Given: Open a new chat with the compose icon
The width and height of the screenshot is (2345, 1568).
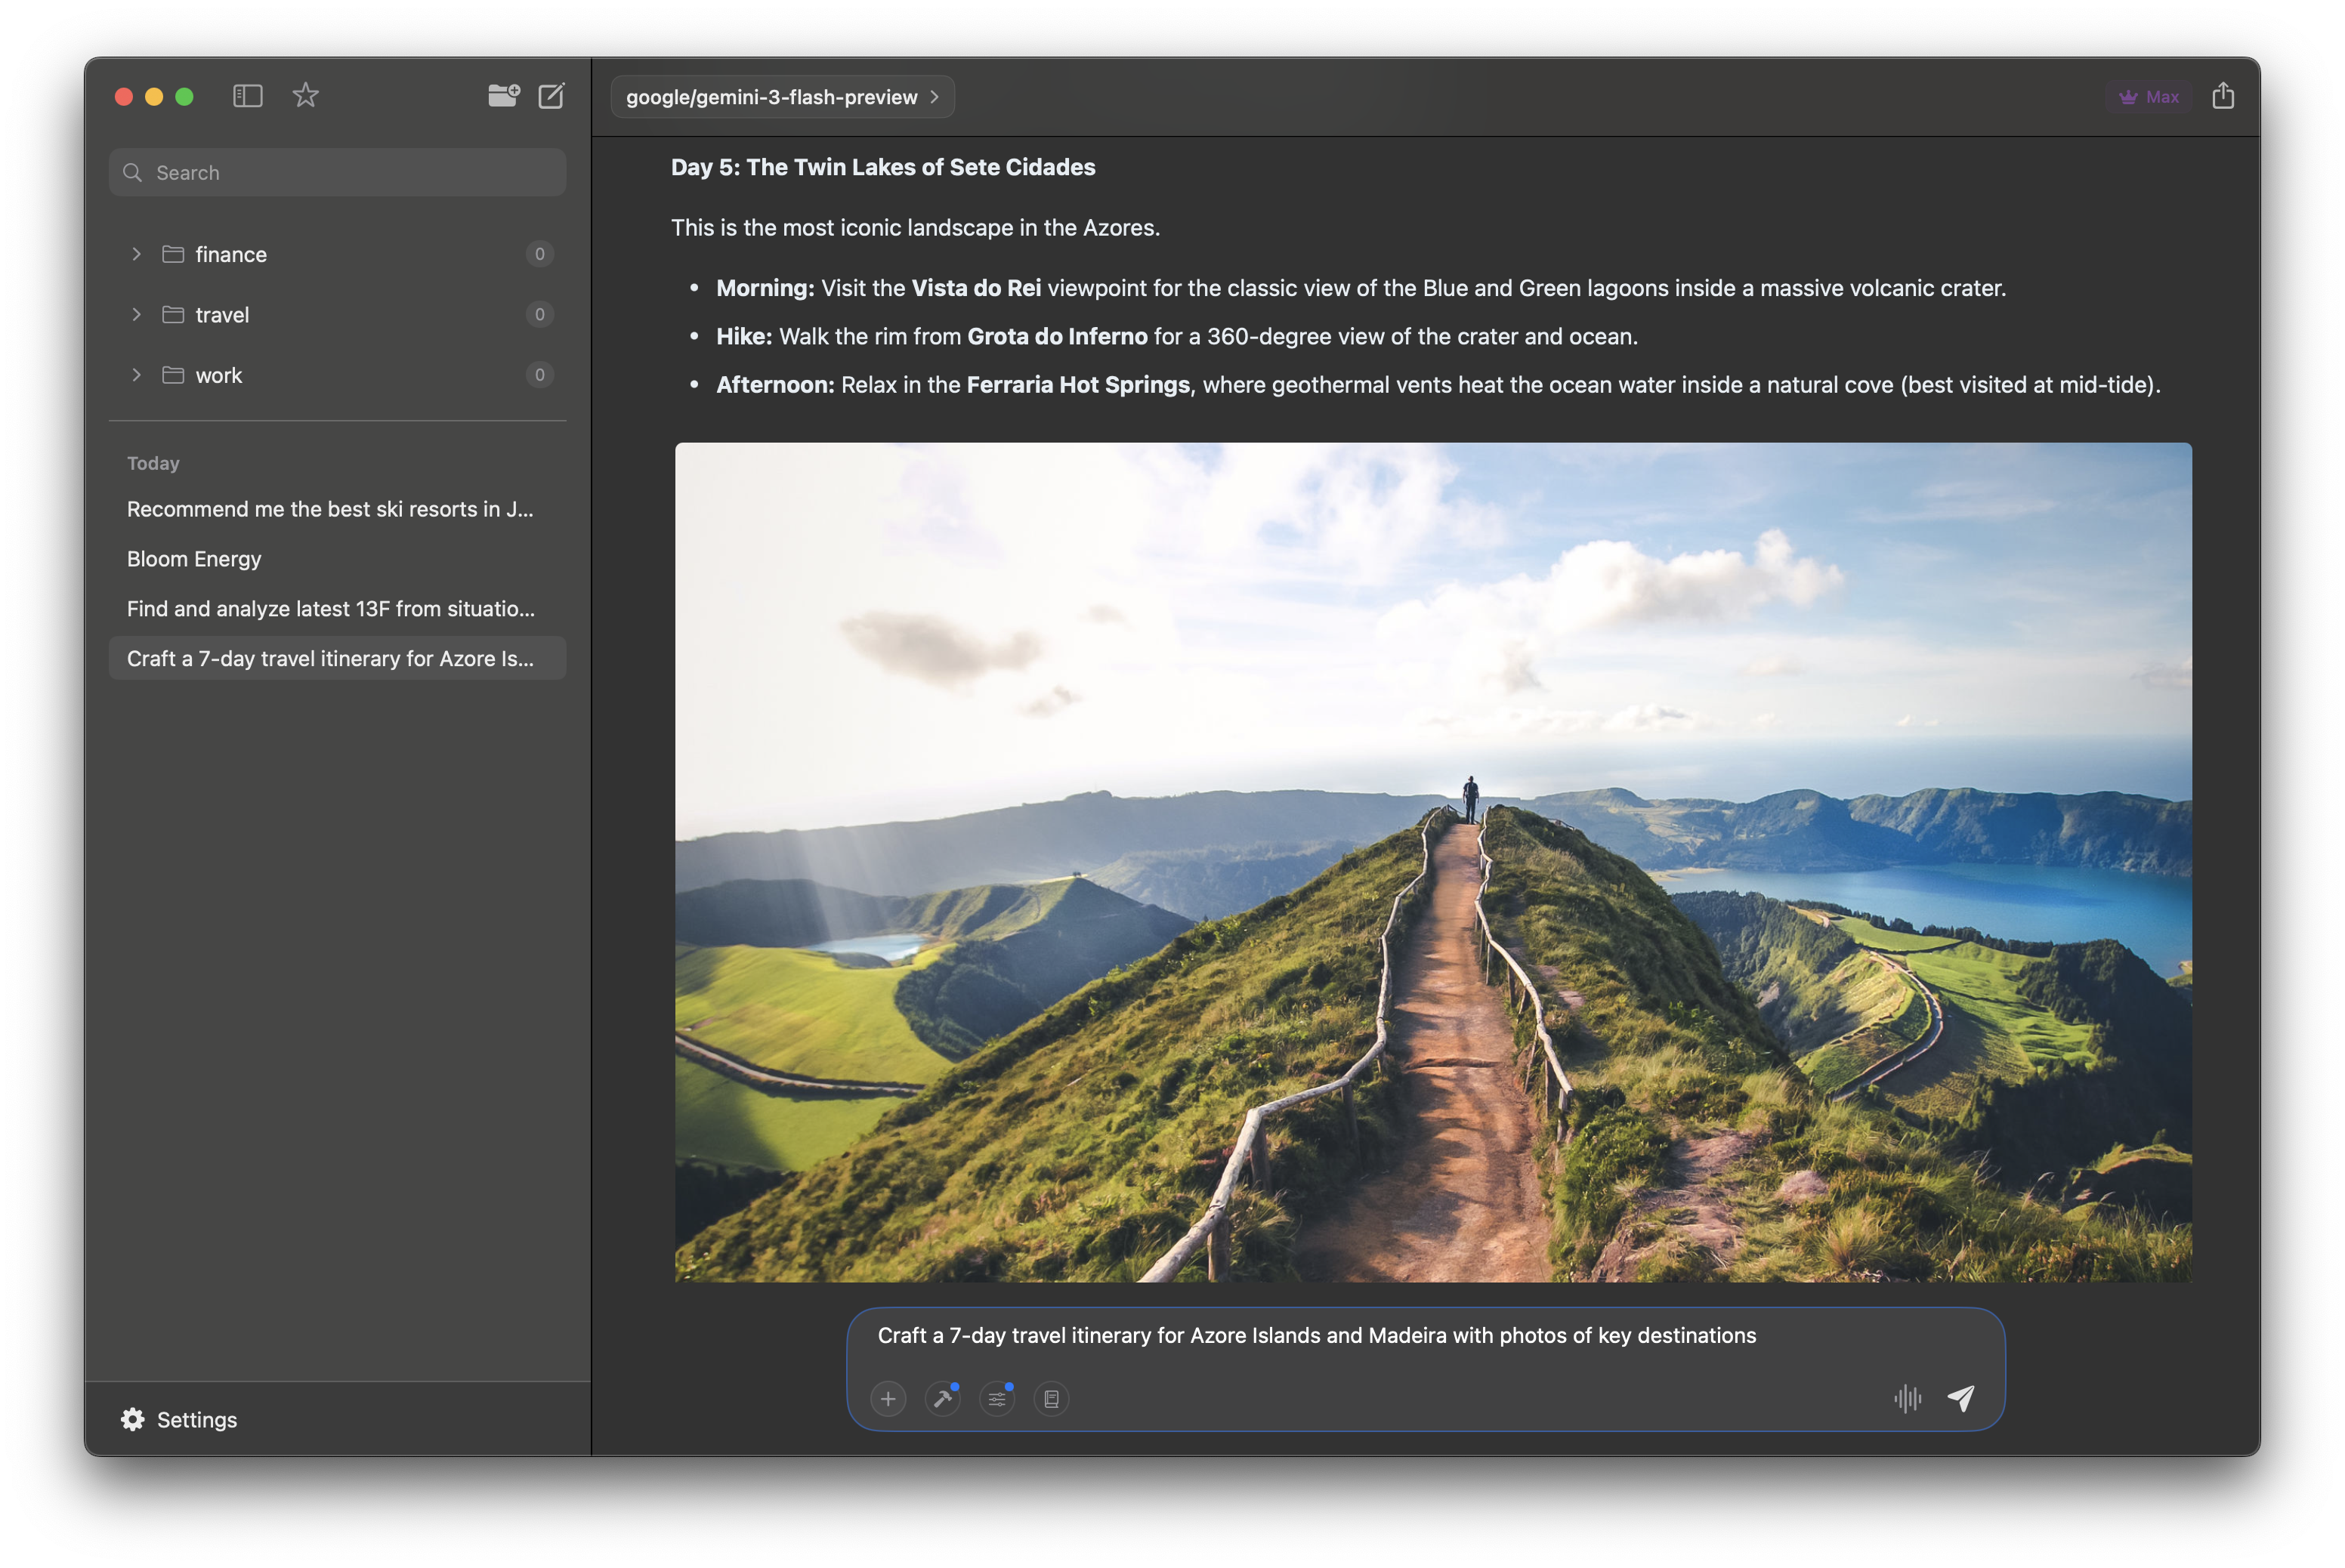Looking at the screenshot, I should click(x=551, y=95).
